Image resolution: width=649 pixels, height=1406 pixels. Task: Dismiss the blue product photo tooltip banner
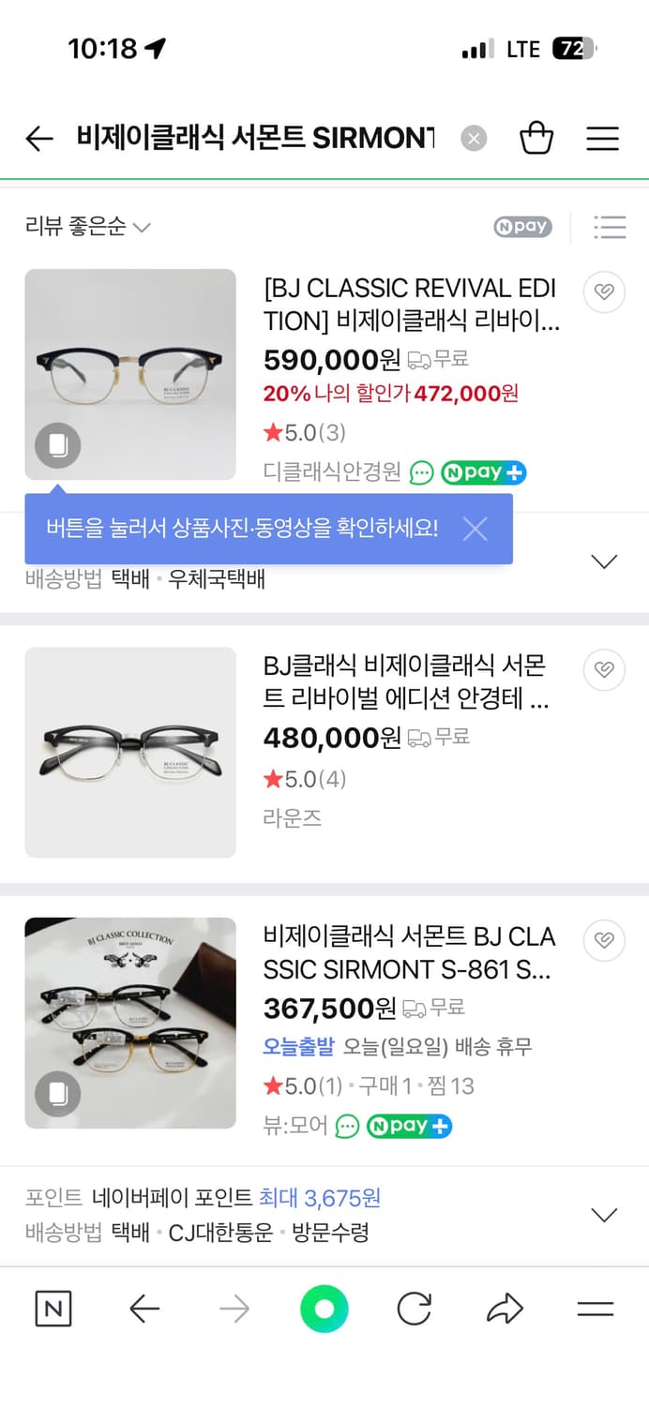coord(475,529)
